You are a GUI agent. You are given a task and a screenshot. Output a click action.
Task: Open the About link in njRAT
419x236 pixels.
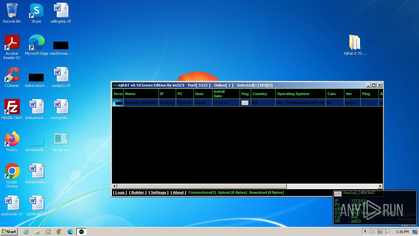[x=178, y=193]
